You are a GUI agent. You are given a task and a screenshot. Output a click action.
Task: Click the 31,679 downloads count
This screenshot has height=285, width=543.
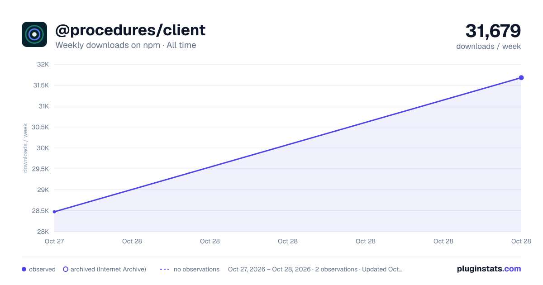tap(493, 31)
